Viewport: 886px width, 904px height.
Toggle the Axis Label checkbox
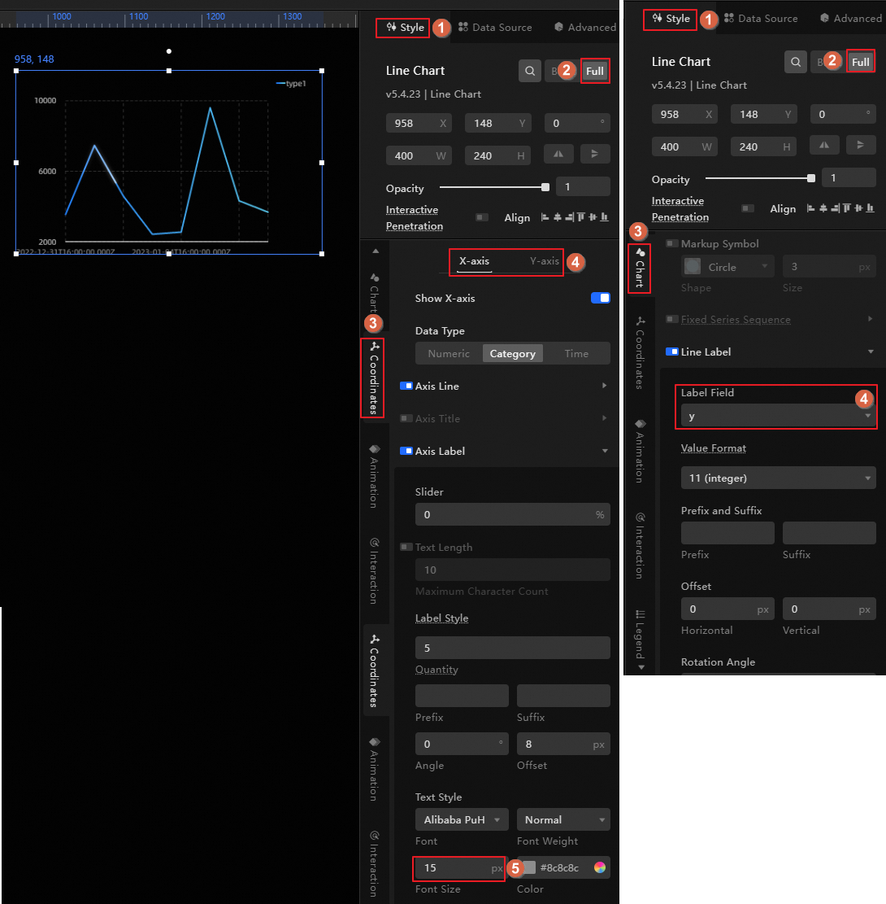[406, 451]
